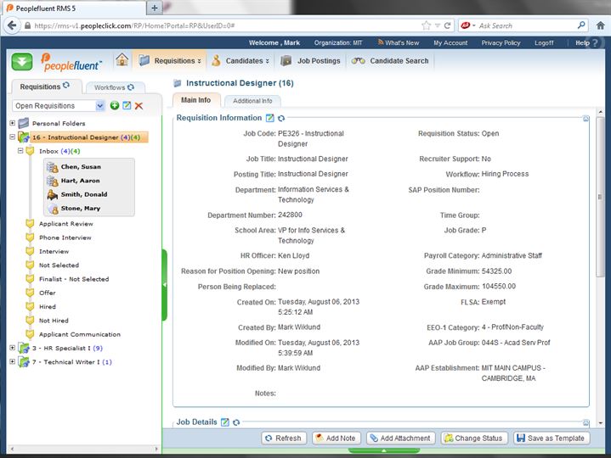This screenshot has width=611, height=458.
Task: Select candidate Smith, Donald in Inbox
Action: pyautogui.click(x=83, y=194)
